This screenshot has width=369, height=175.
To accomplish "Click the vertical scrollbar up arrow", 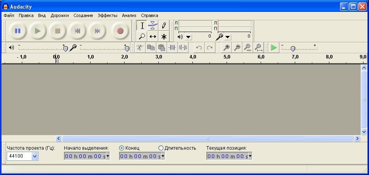I will pyautogui.click(x=364, y=68).
